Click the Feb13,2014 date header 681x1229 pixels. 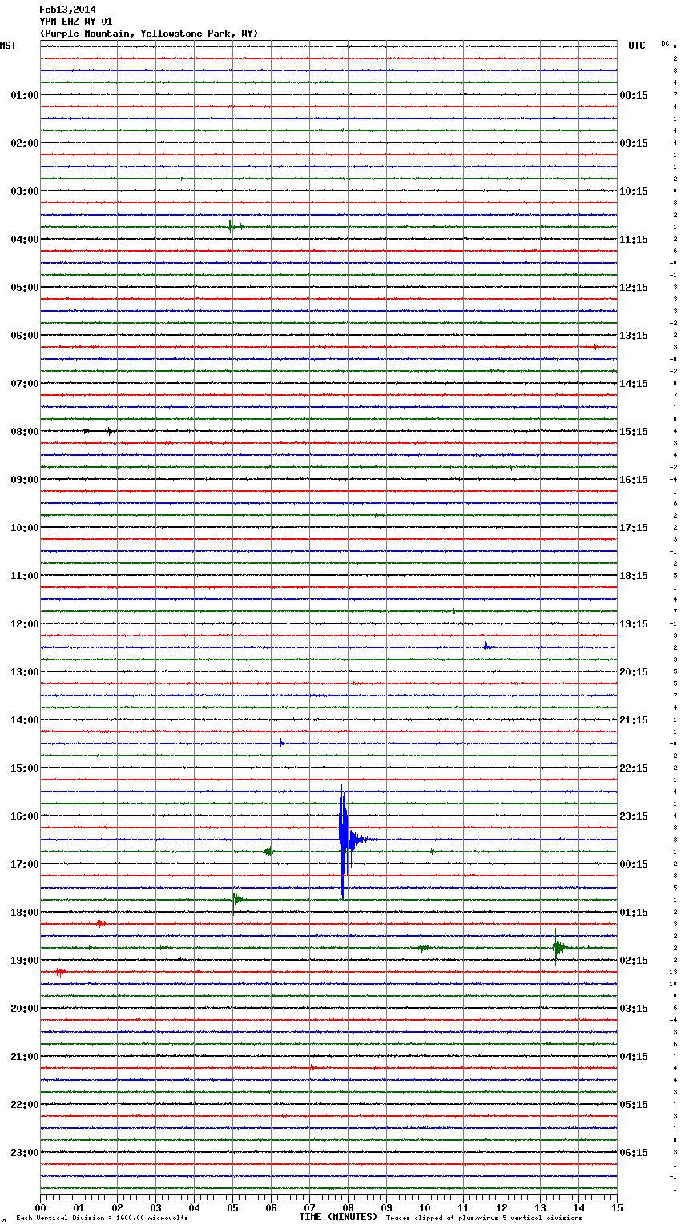coord(67,10)
